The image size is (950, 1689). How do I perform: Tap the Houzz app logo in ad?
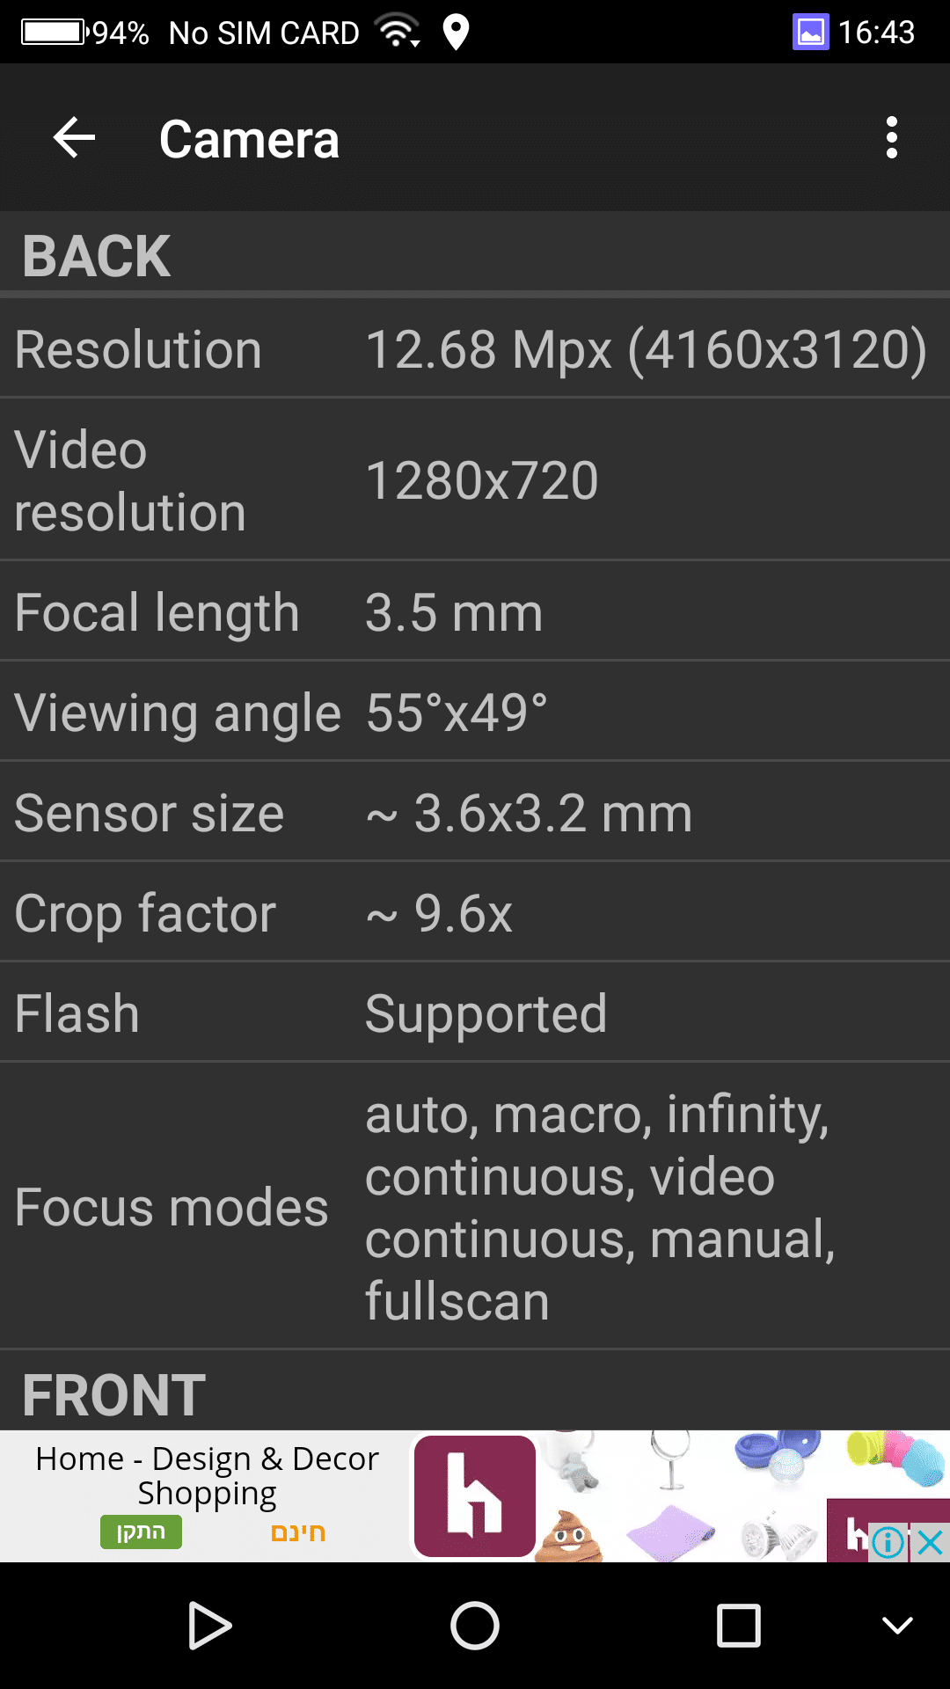tap(475, 1496)
